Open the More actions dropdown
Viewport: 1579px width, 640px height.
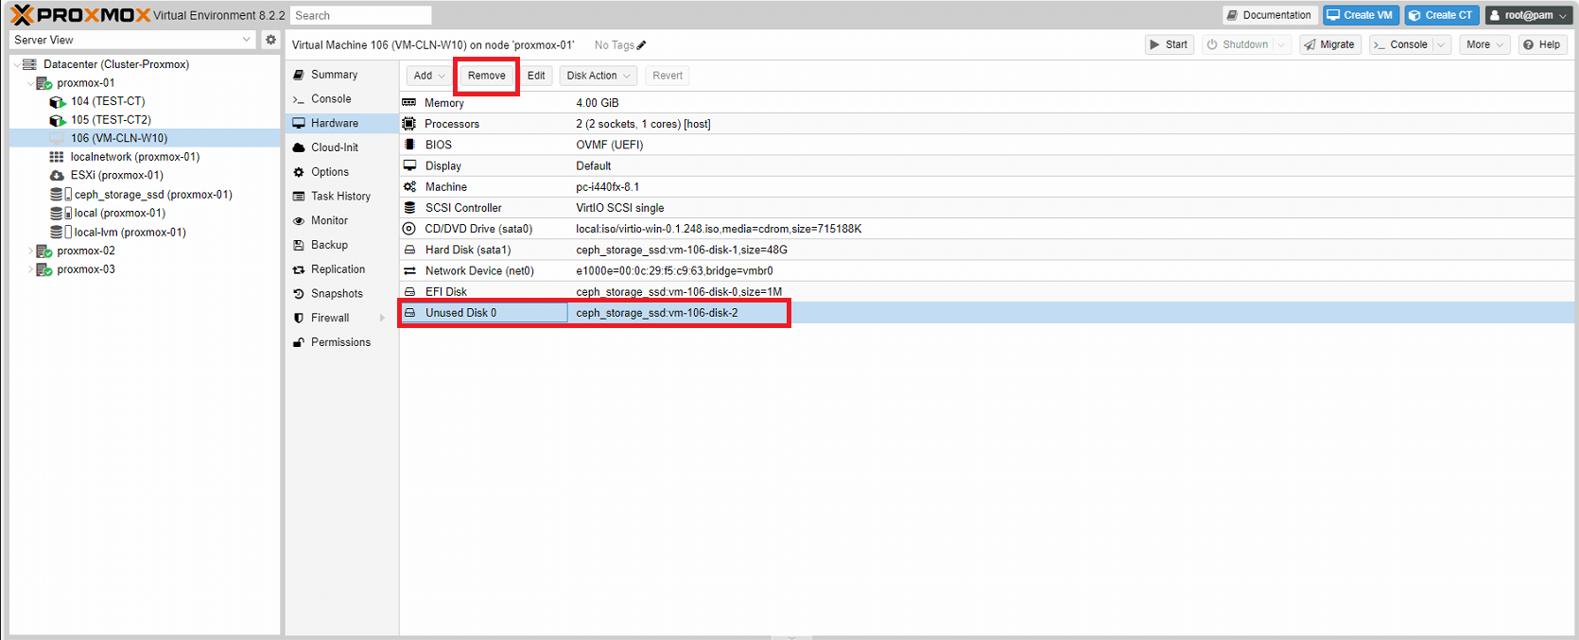click(x=1484, y=44)
